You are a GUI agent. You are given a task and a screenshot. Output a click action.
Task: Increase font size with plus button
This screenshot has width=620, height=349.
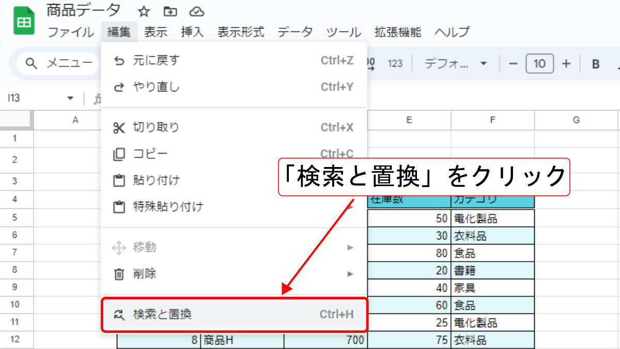[x=566, y=64]
